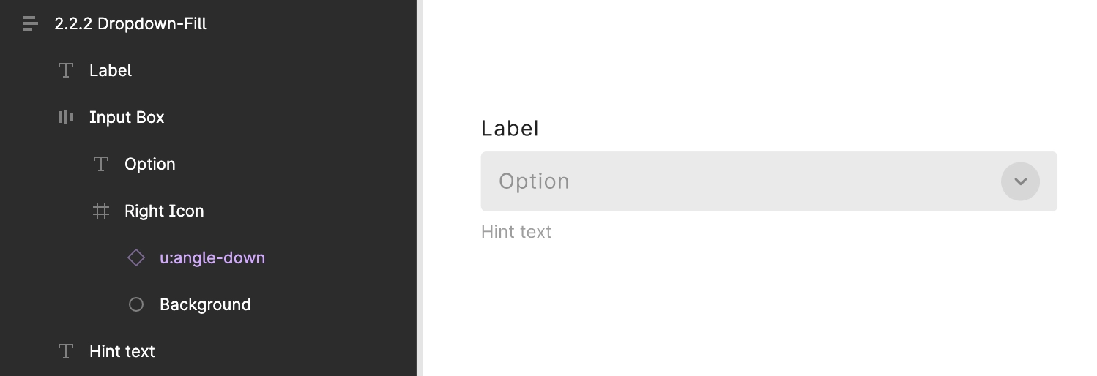The height and width of the screenshot is (376, 1097).
Task: Select the 2.2.2 Dropdown-Fill layer name
Action: 130,23
